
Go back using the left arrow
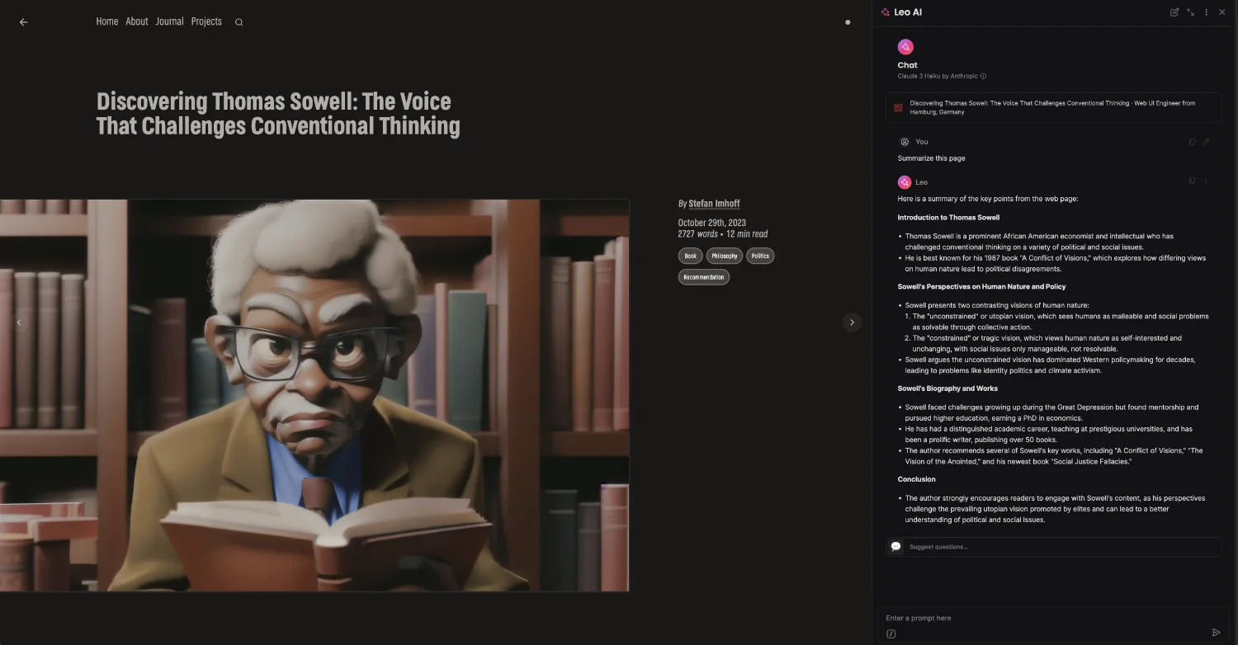pyautogui.click(x=23, y=22)
